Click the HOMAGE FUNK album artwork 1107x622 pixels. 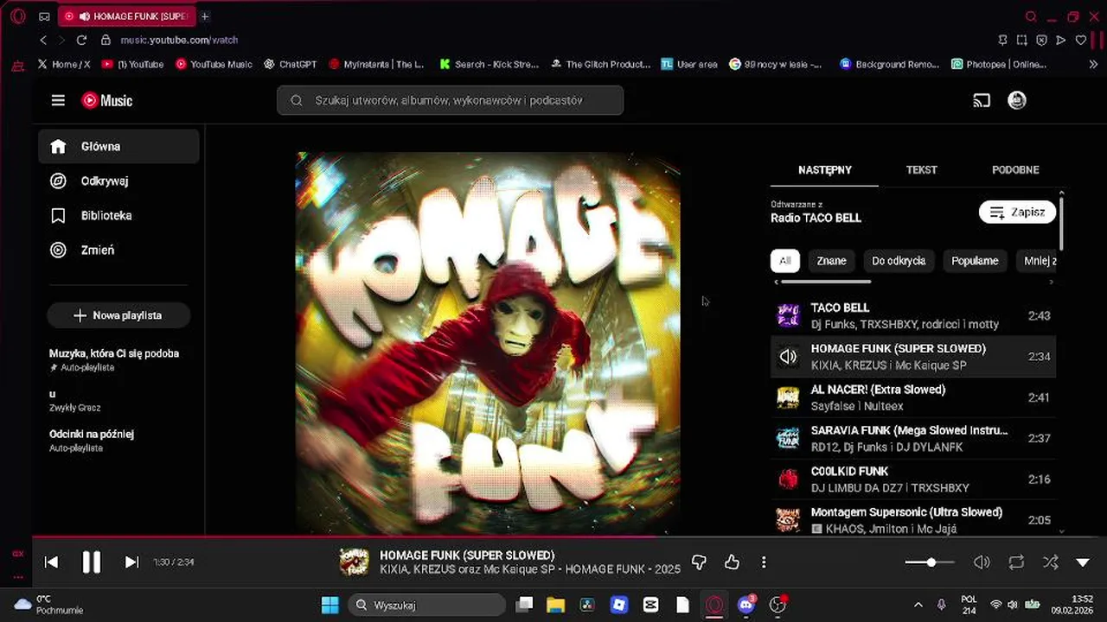[488, 343]
